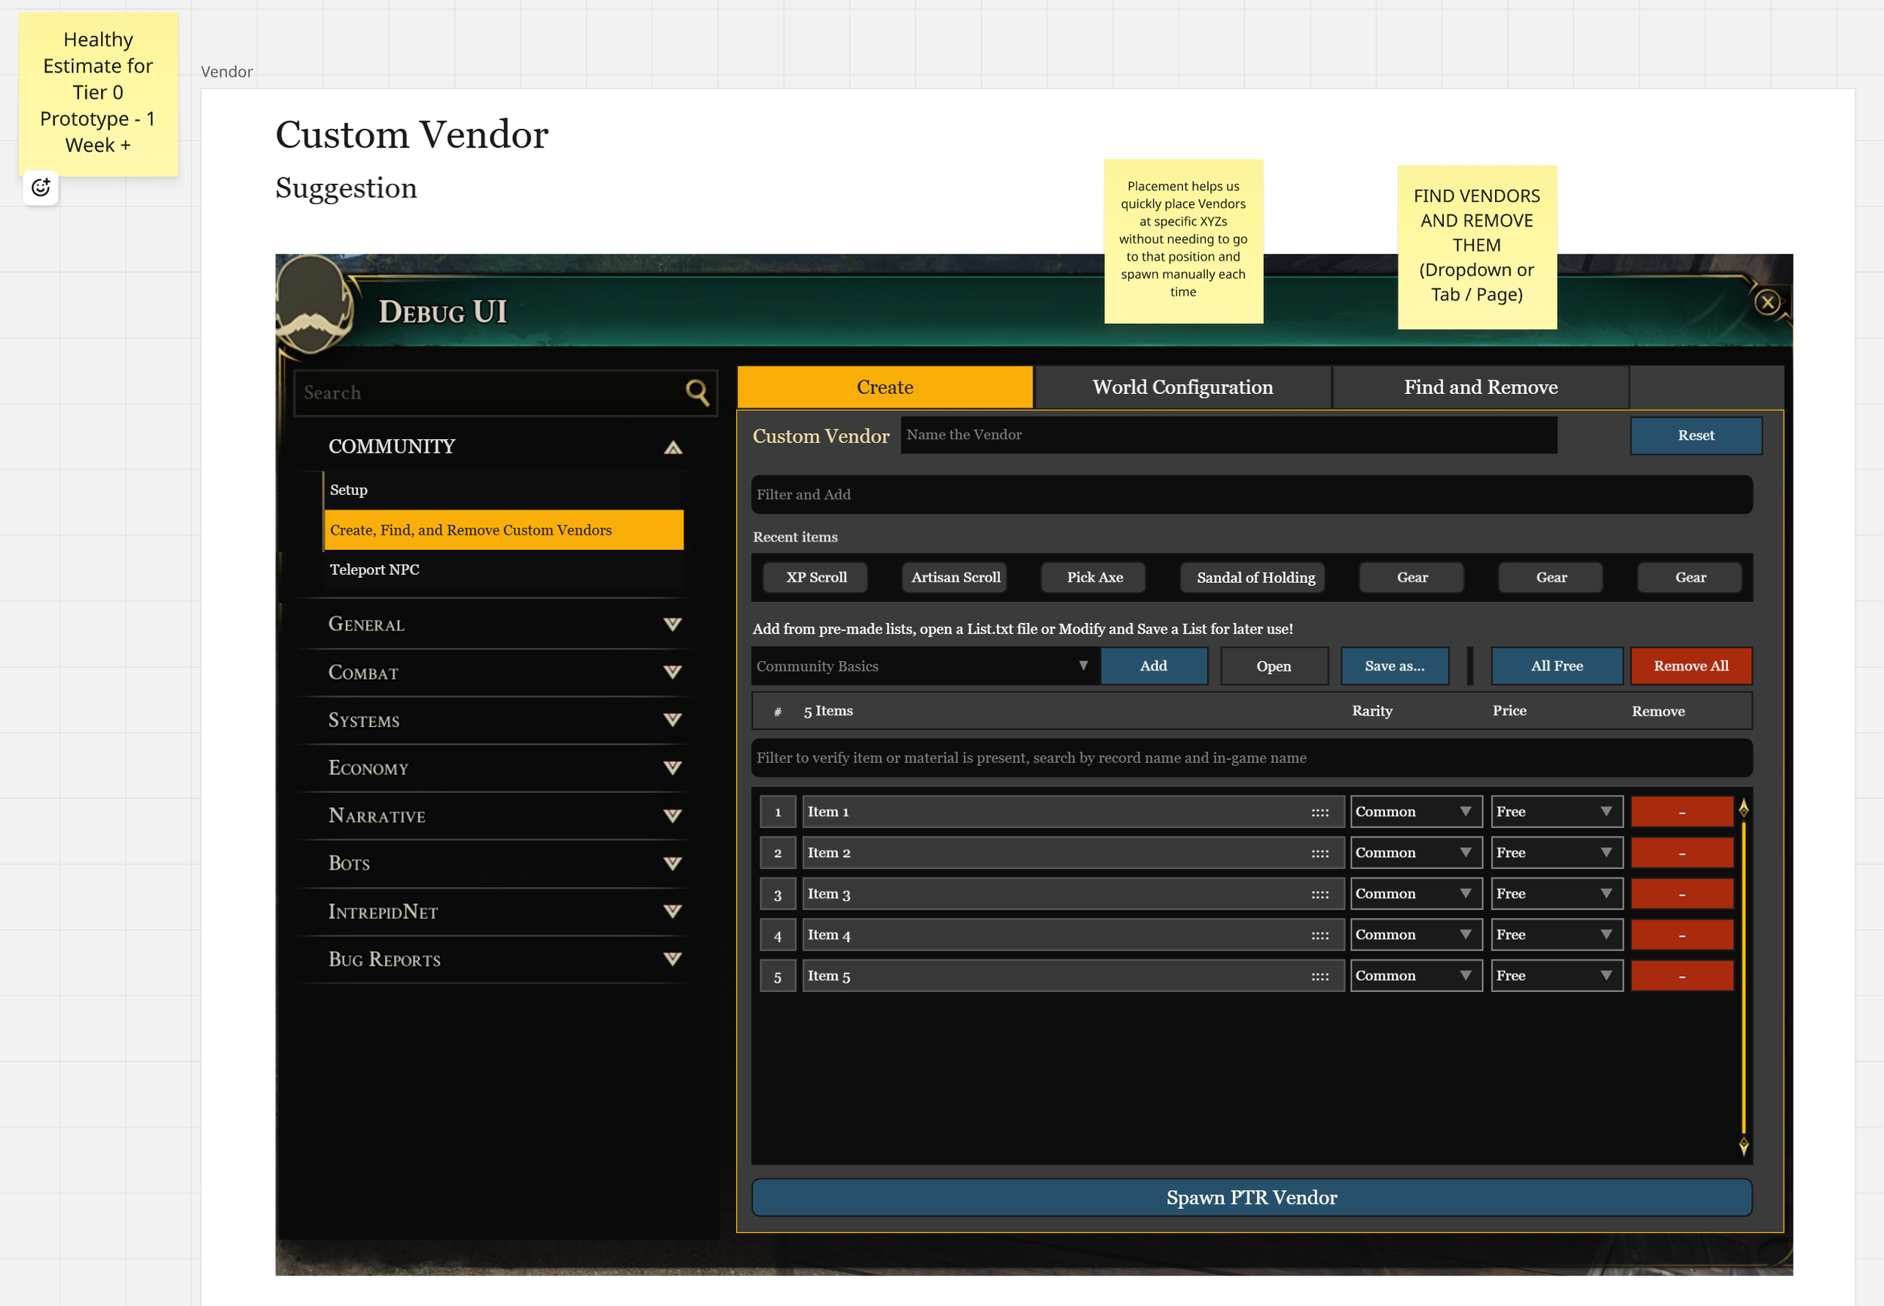Click the scrollbar down arrow ornament
The image size is (1884, 1306).
(x=1743, y=1146)
